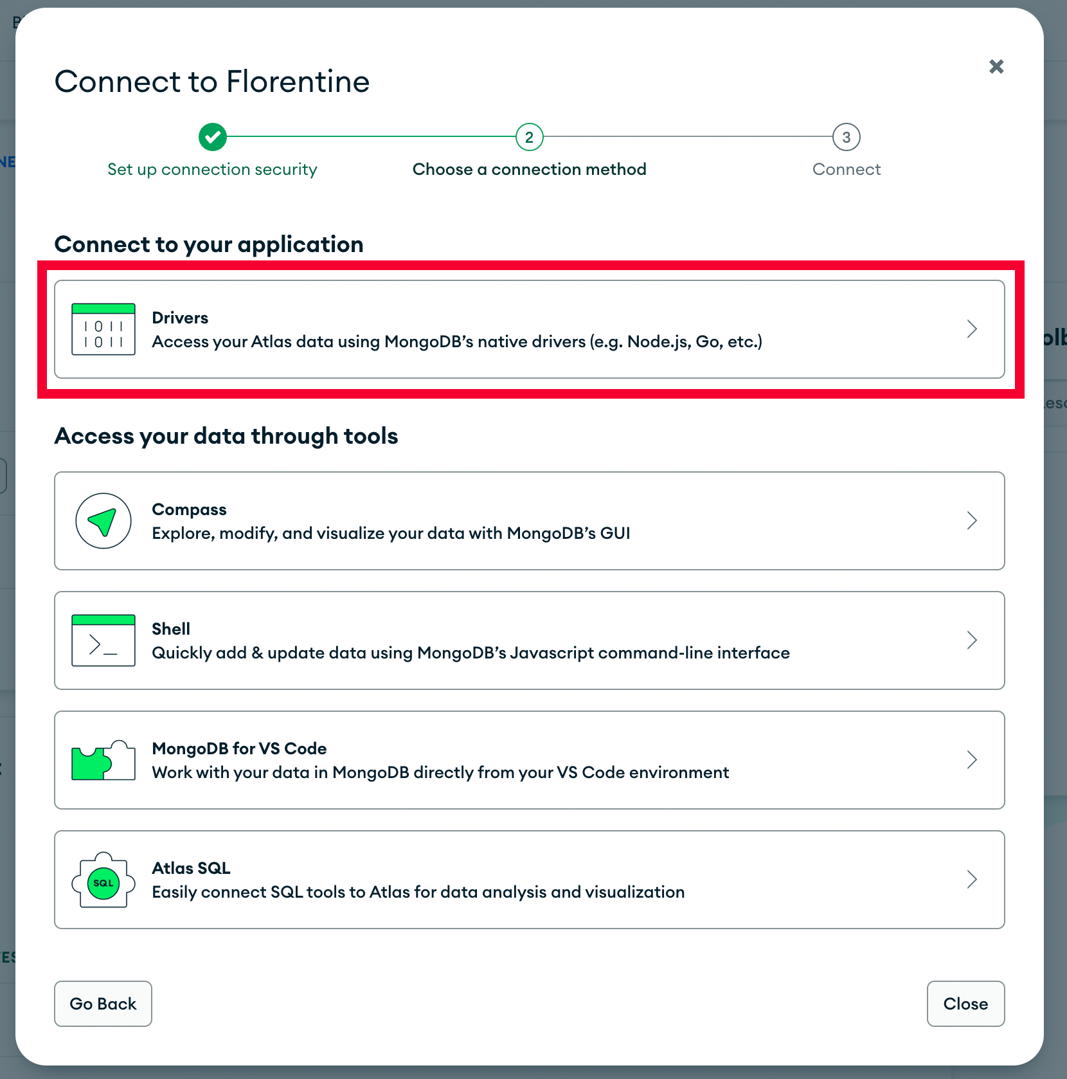1067x1079 pixels.
Task: Open Atlas SQL option via its chevron arrow
Action: tap(972, 880)
